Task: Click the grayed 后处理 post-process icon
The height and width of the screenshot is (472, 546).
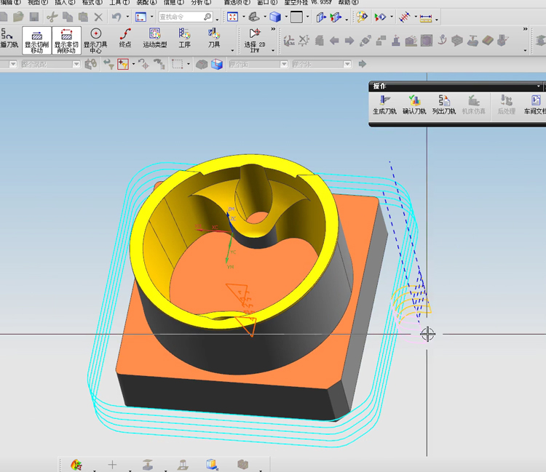Action: pyautogui.click(x=506, y=100)
